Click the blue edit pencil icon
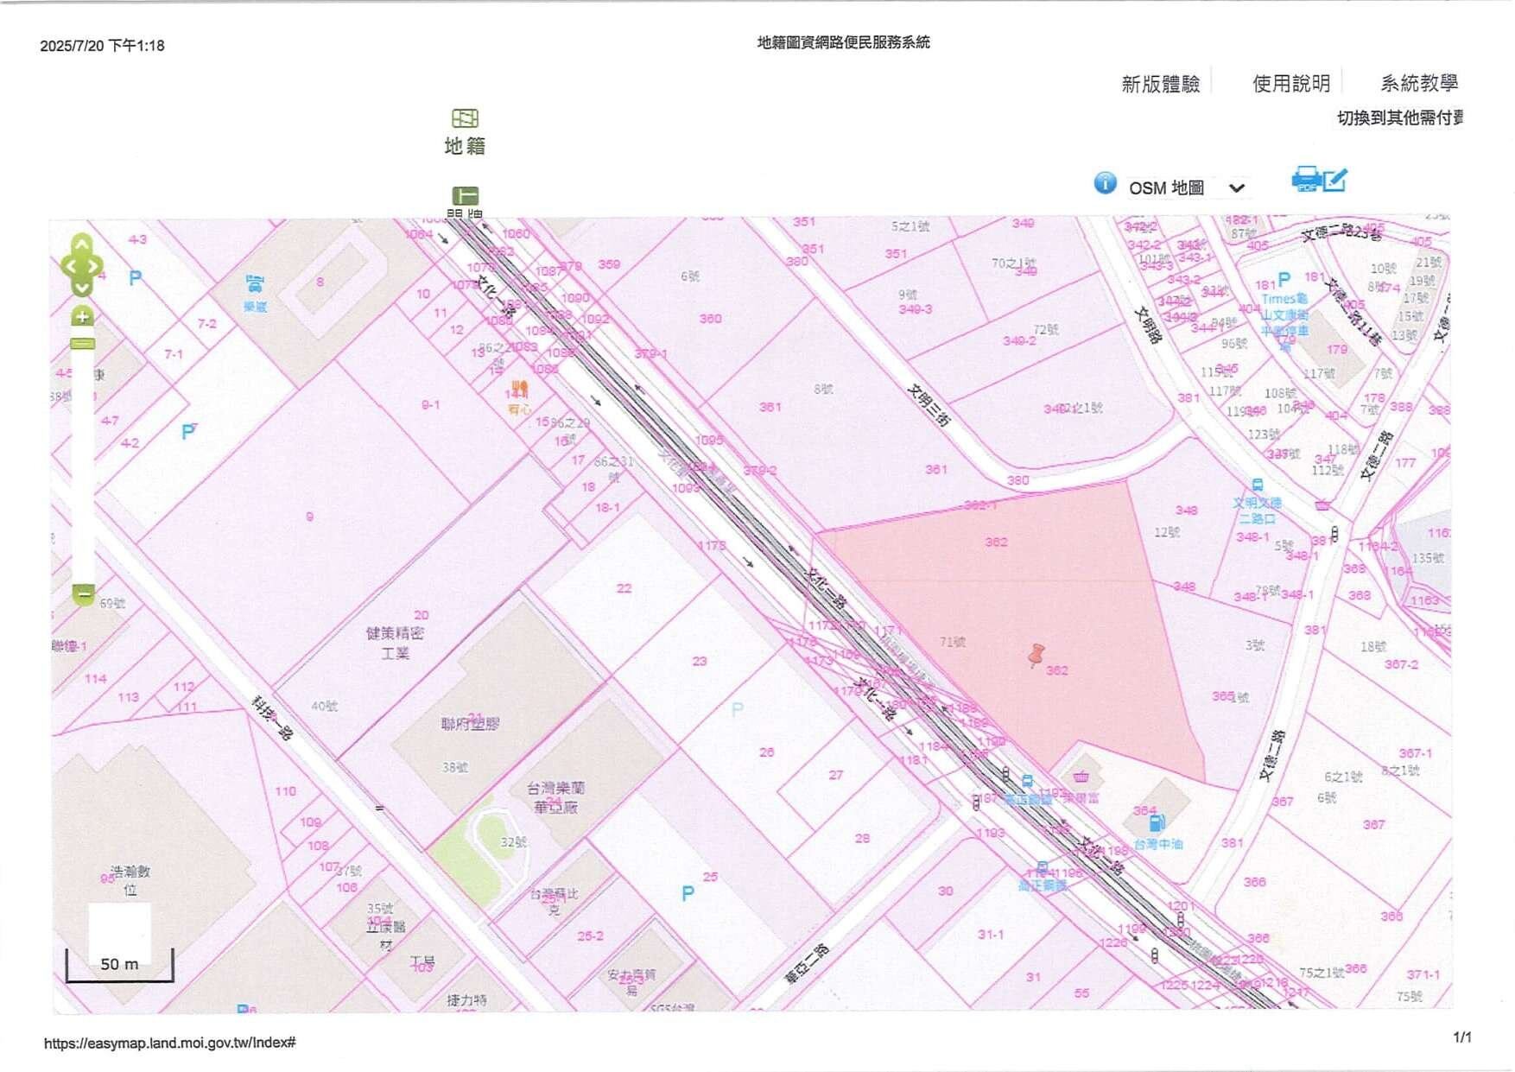This screenshot has width=1515, height=1072. (1334, 180)
